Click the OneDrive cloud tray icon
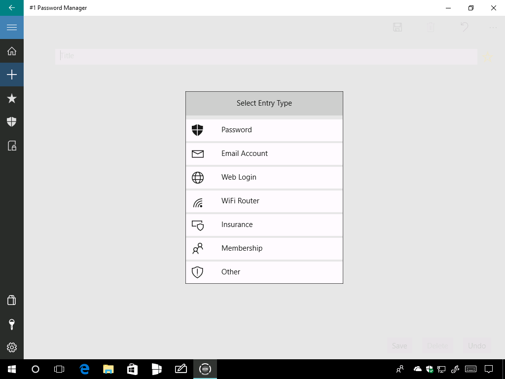 point(417,369)
